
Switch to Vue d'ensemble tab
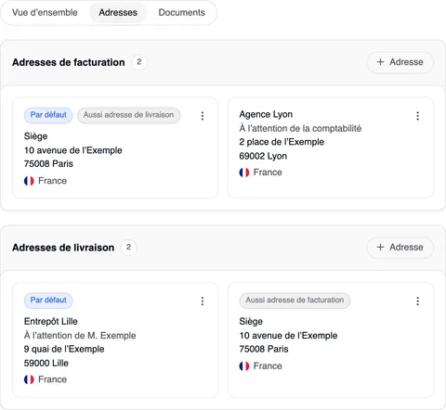(x=45, y=13)
